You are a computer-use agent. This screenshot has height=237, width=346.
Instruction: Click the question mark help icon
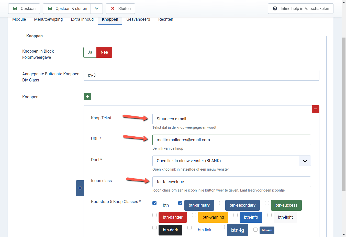(275, 8)
